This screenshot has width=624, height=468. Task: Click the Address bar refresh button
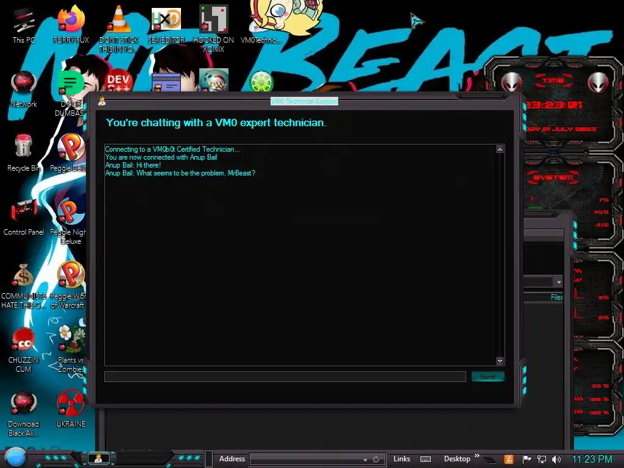tap(376, 459)
